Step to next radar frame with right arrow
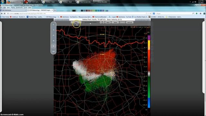 tap(104, 23)
